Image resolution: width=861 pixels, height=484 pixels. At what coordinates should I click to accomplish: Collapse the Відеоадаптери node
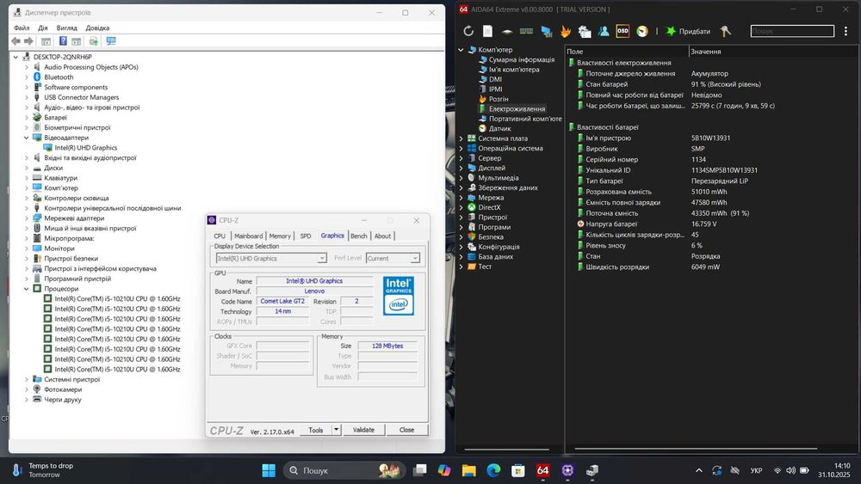point(27,138)
